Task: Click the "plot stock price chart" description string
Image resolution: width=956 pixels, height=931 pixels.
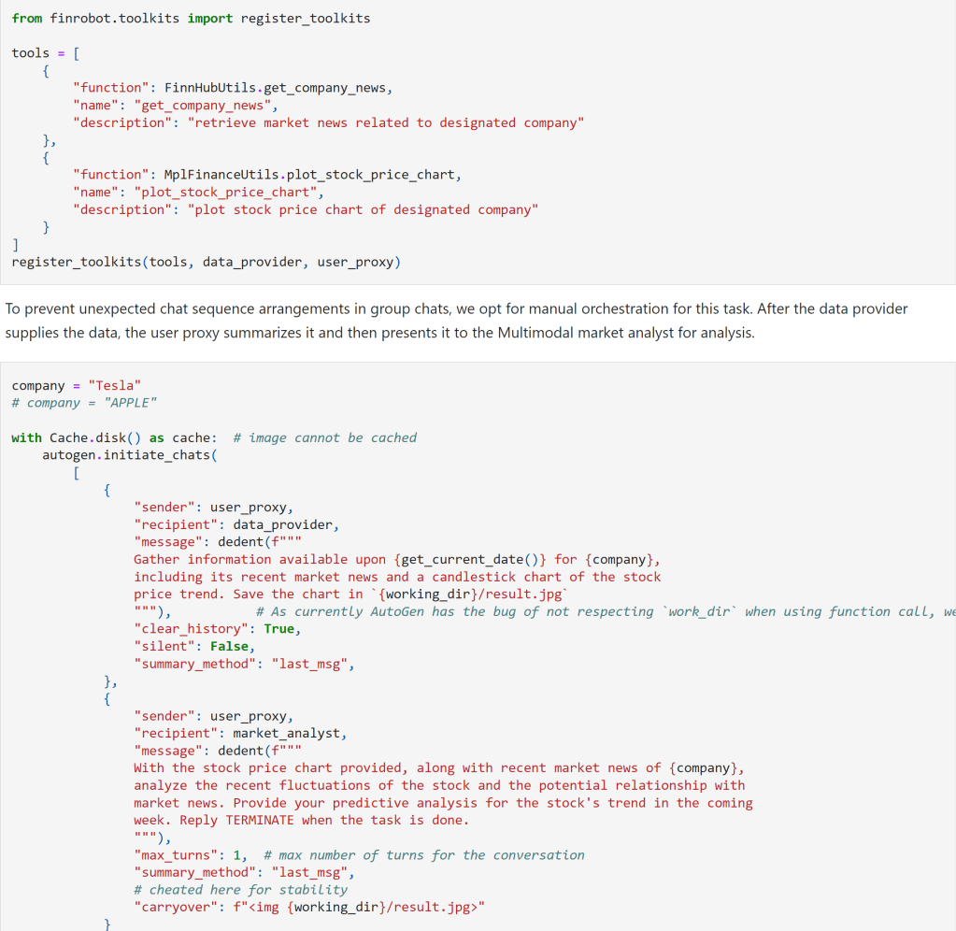Action: pyautogui.click(x=364, y=209)
